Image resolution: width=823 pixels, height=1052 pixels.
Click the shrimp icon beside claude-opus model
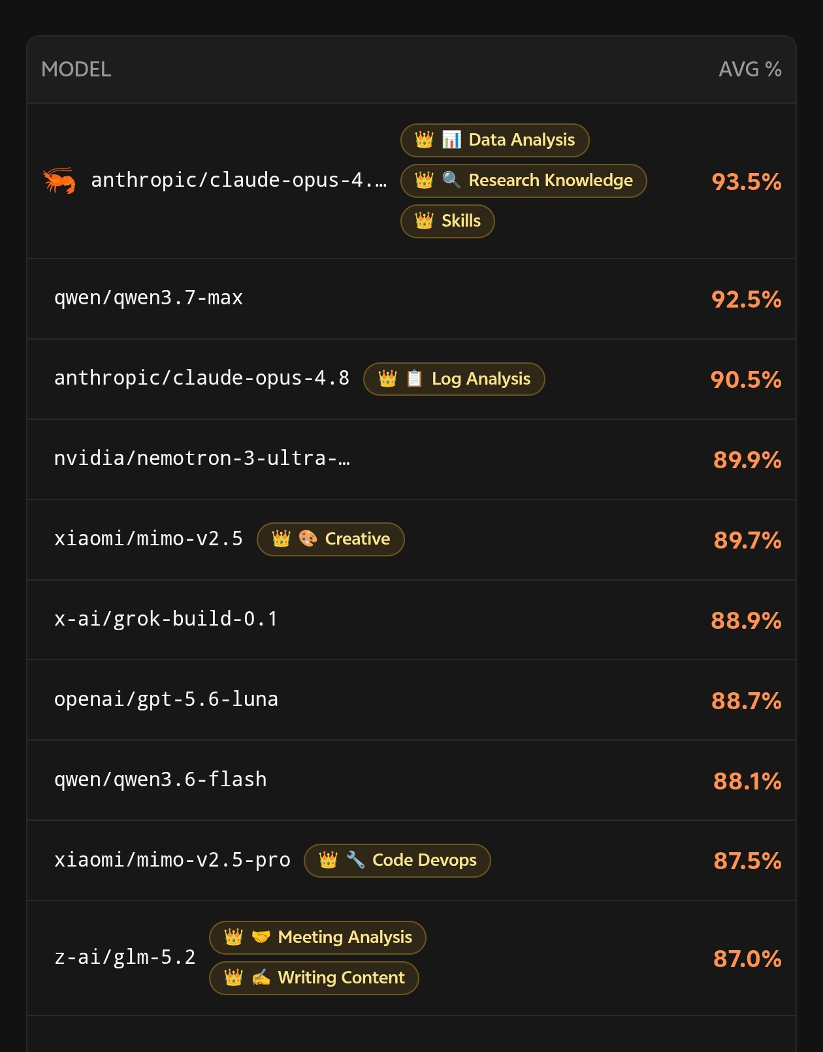tap(59, 181)
